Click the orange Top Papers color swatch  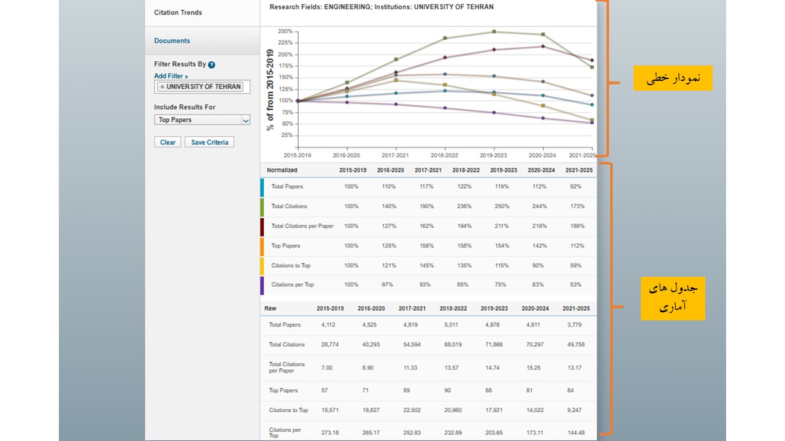262,246
